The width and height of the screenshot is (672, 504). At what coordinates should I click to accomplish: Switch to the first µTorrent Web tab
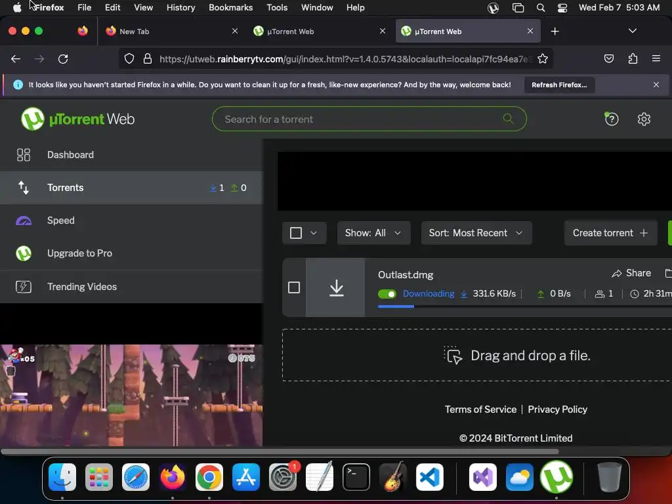pyautogui.click(x=320, y=31)
